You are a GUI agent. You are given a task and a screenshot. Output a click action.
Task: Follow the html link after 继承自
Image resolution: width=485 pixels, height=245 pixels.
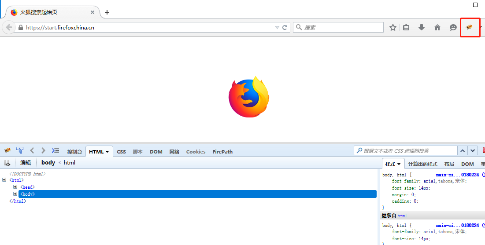point(402,216)
